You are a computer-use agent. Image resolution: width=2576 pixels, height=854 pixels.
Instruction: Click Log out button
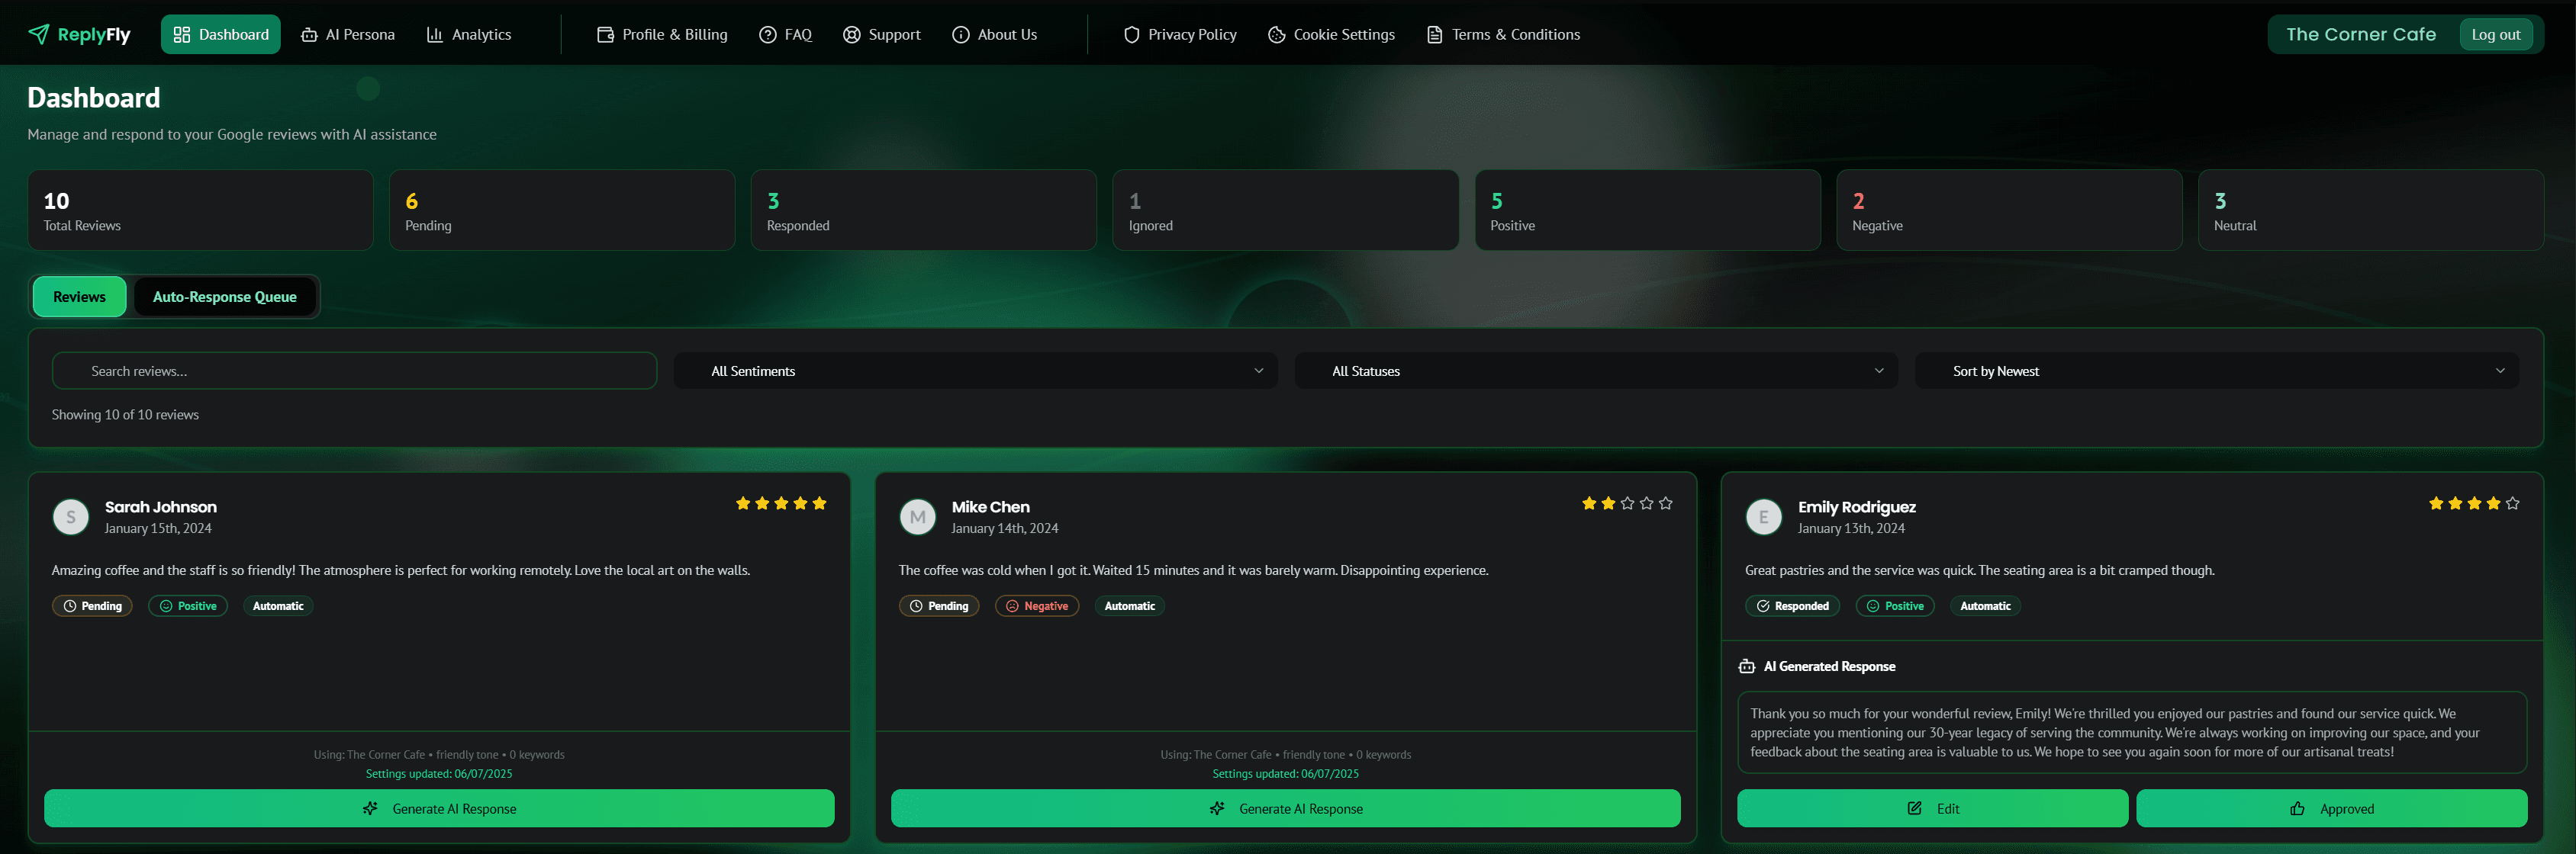(x=2495, y=35)
